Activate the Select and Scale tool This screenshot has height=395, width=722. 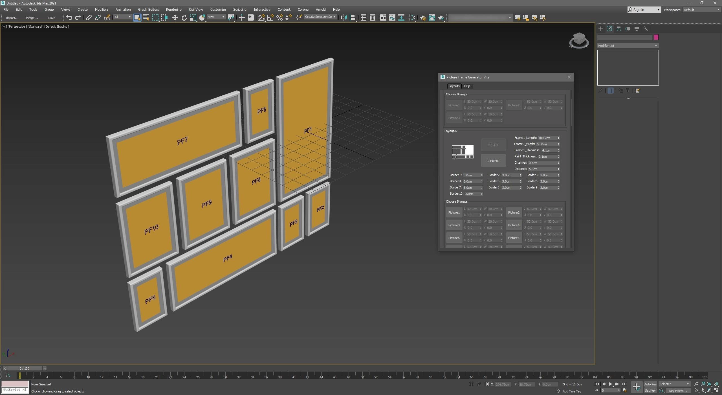pyautogui.click(x=193, y=17)
